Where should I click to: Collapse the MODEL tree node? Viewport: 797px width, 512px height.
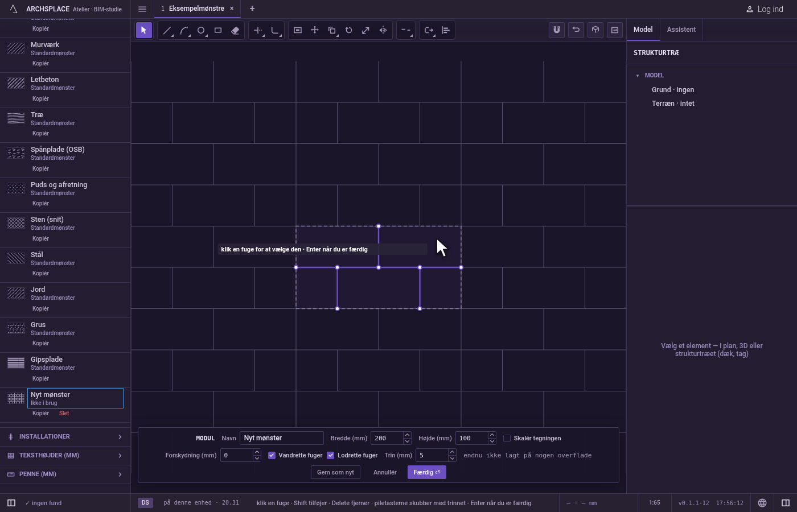[x=638, y=76]
